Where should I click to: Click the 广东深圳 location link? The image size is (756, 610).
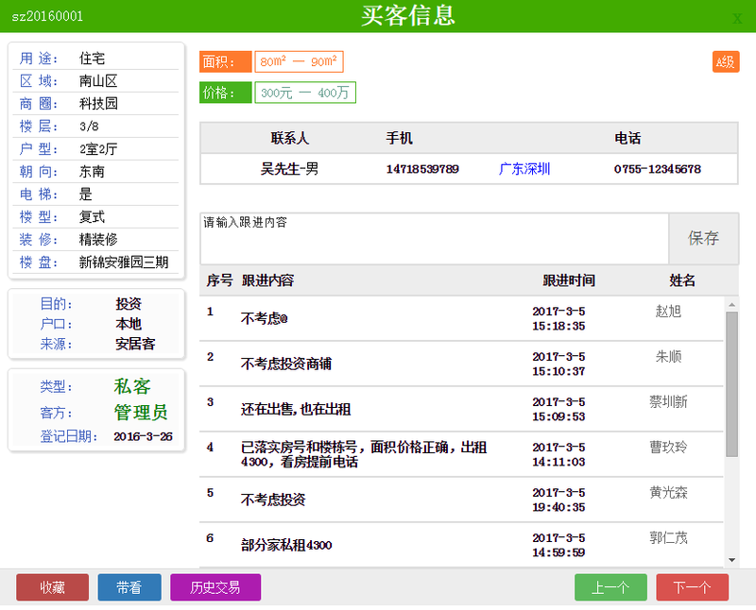tap(524, 169)
